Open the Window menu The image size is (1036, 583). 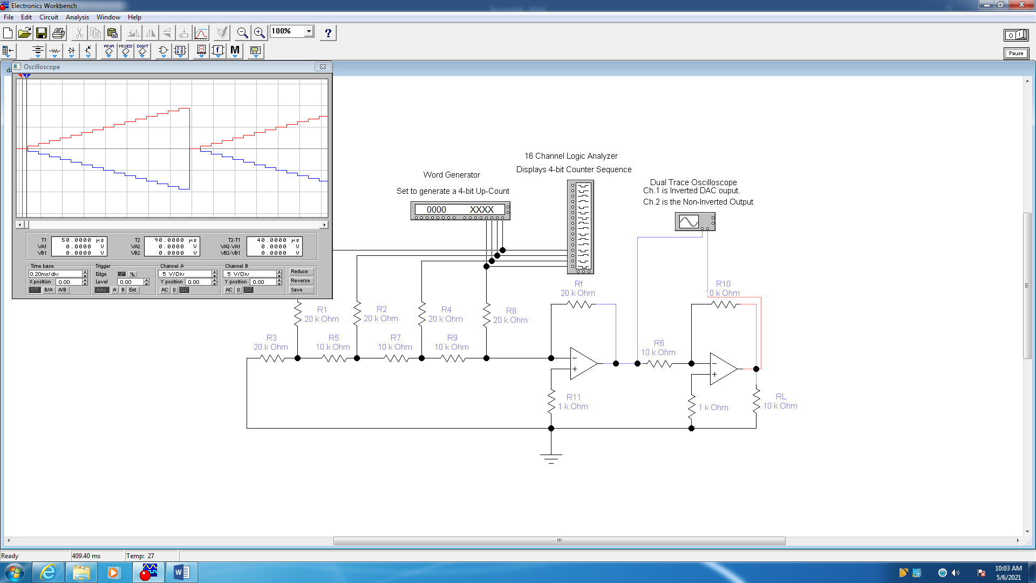pos(108,17)
